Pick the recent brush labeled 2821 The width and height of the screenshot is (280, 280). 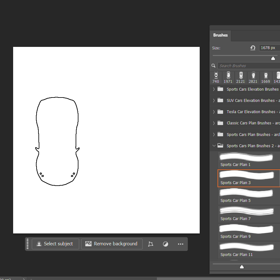coord(253,77)
